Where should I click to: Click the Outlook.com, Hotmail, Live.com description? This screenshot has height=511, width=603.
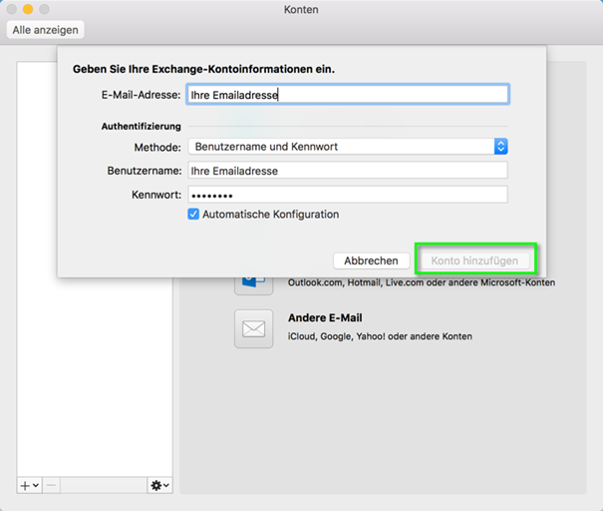click(x=421, y=282)
